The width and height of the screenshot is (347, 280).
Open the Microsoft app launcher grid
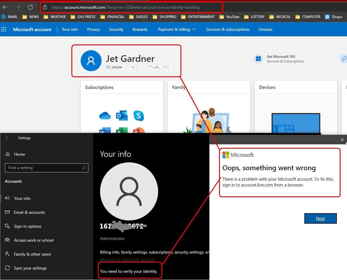pos(4,29)
